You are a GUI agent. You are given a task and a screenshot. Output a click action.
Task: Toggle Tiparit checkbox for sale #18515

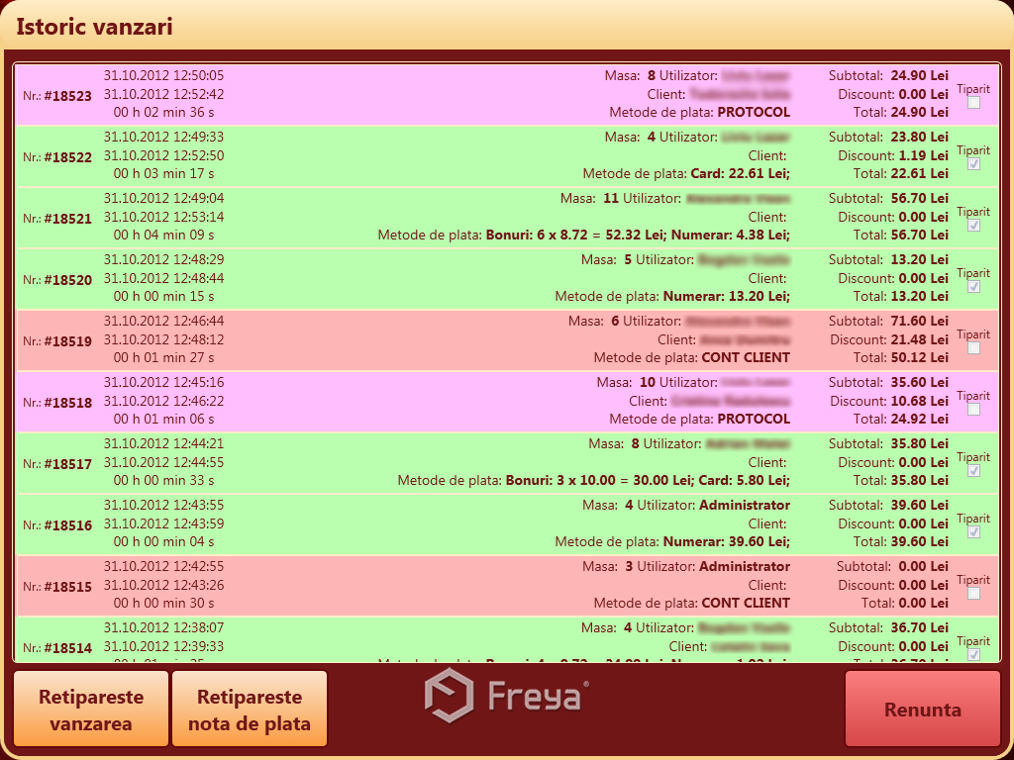[973, 594]
